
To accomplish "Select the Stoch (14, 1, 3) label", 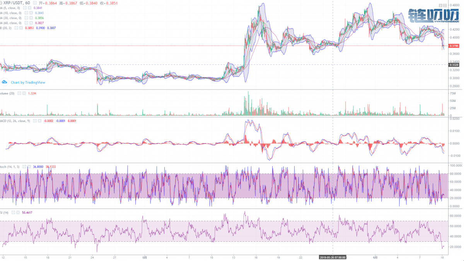I will [x=10, y=167].
